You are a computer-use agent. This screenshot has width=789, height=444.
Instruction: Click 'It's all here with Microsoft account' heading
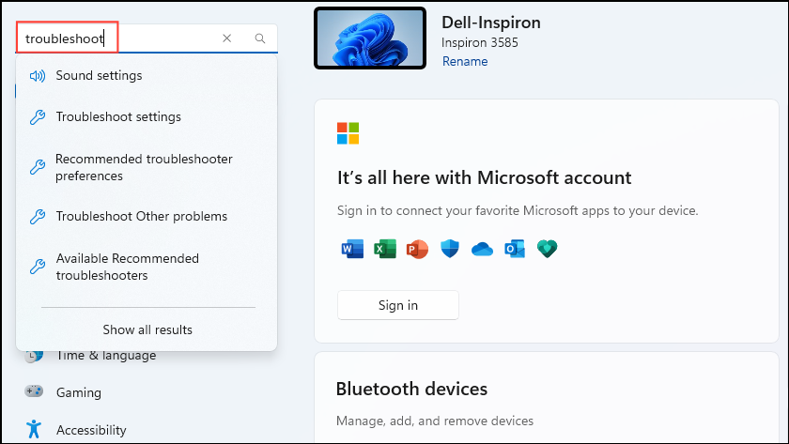(x=484, y=177)
